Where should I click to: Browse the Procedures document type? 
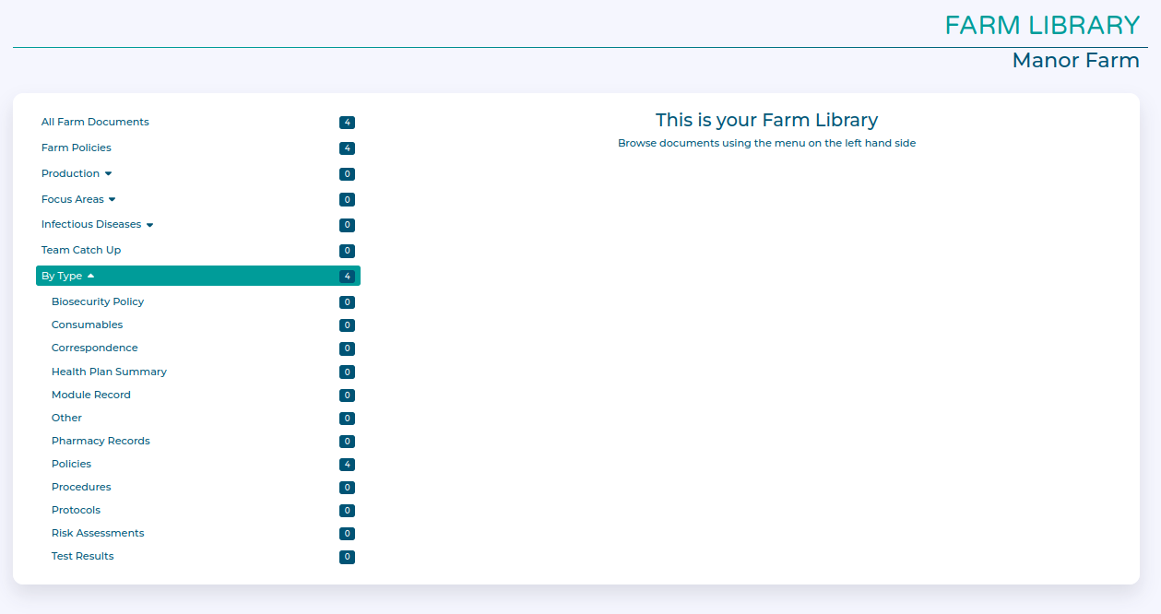coord(81,487)
